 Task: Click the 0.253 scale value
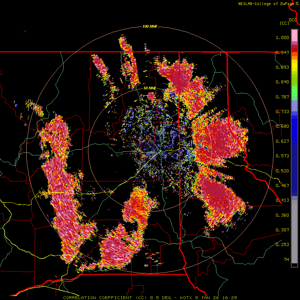tap(282, 245)
